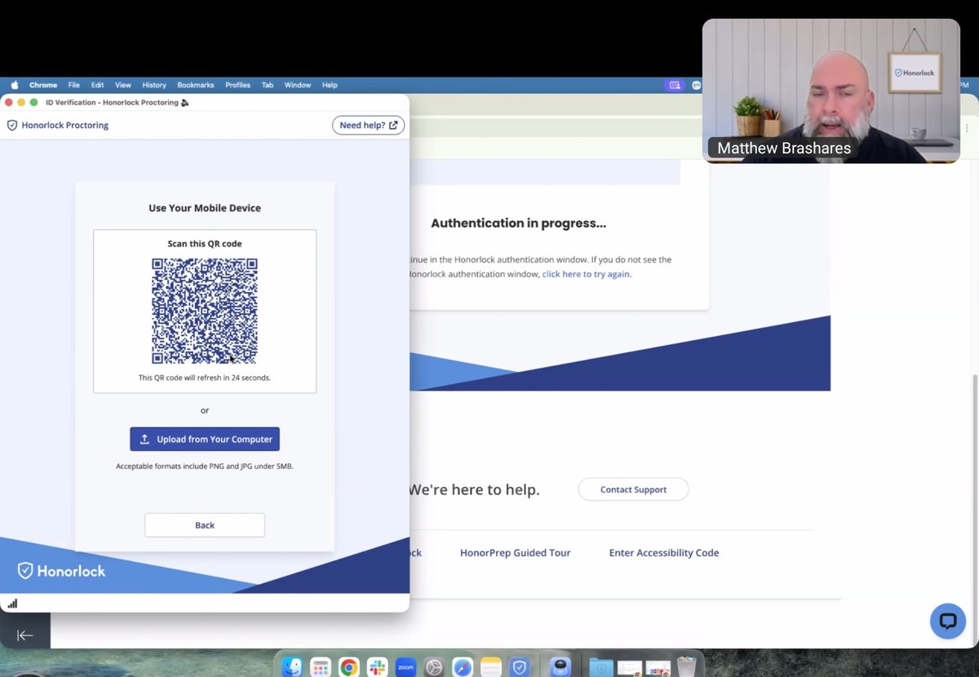
Task: Open the blue shield app in Dock
Action: click(x=520, y=667)
